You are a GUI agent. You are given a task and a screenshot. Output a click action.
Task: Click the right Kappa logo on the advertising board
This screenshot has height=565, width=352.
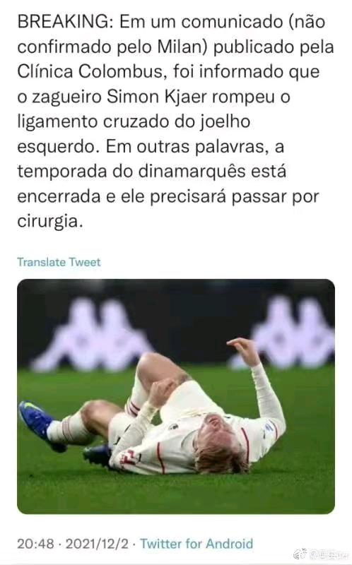click(288, 331)
